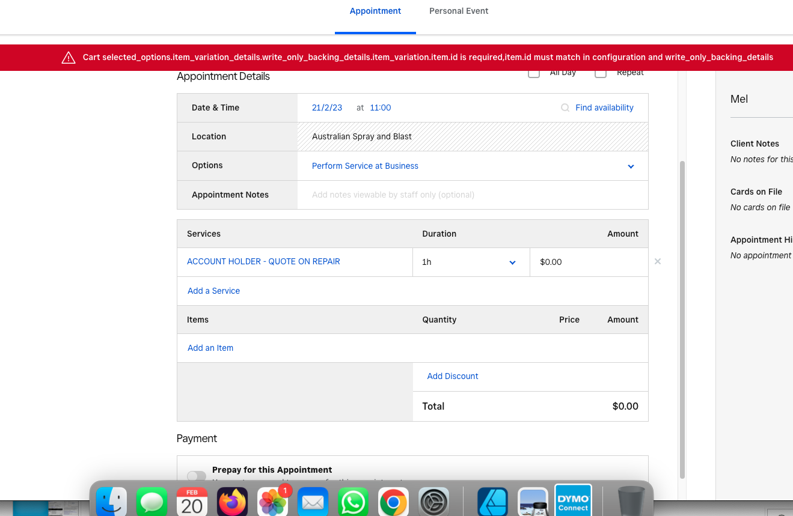Image resolution: width=793 pixels, height=516 pixels.
Task: Click the Add Discount link
Action: point(453,376)
